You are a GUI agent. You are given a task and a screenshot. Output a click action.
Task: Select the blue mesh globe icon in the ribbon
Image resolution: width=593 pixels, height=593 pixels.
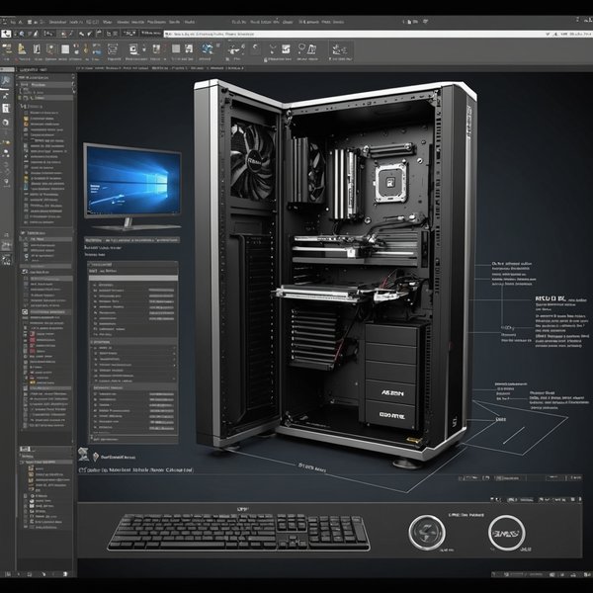(207, 48)
